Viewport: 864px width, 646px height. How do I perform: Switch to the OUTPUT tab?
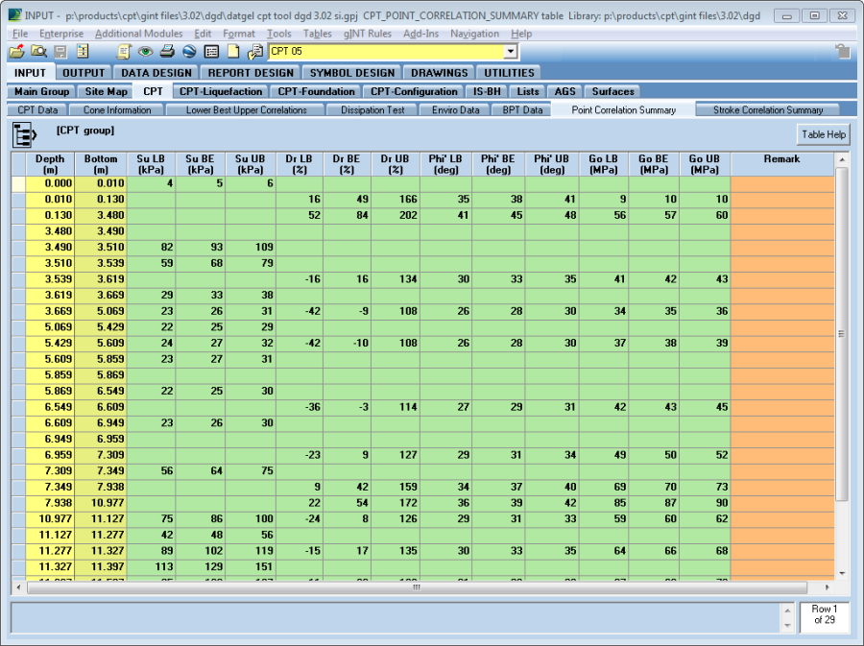pos(84,73)
